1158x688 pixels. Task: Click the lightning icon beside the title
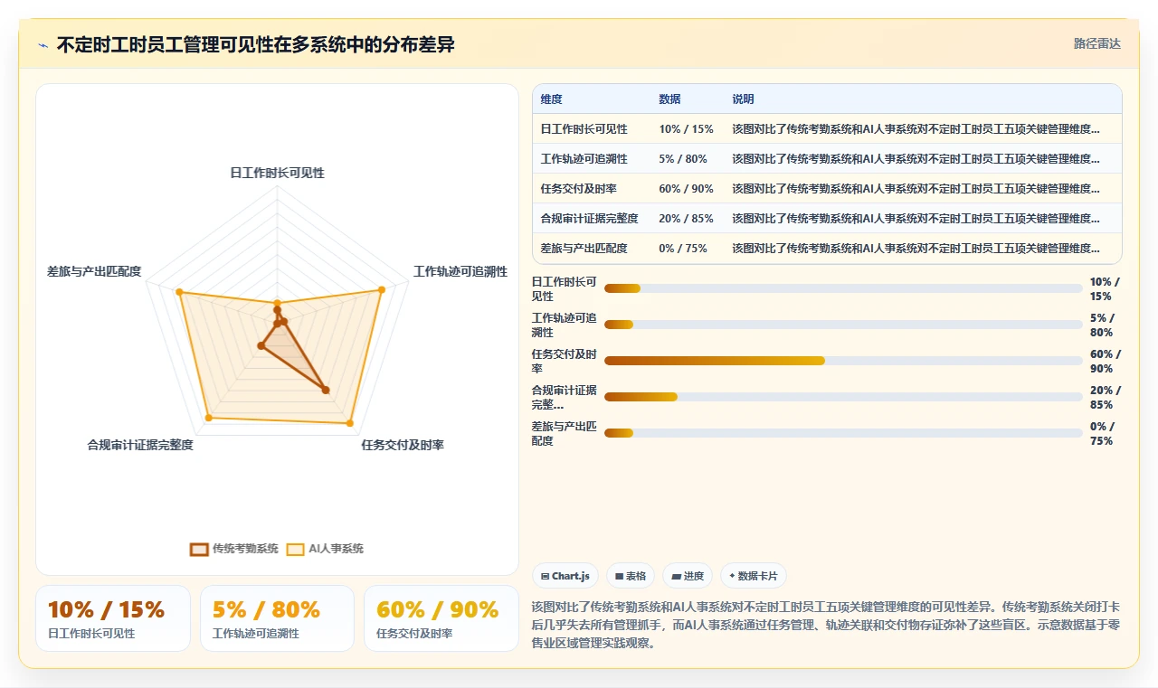click(x=43, y=45)
